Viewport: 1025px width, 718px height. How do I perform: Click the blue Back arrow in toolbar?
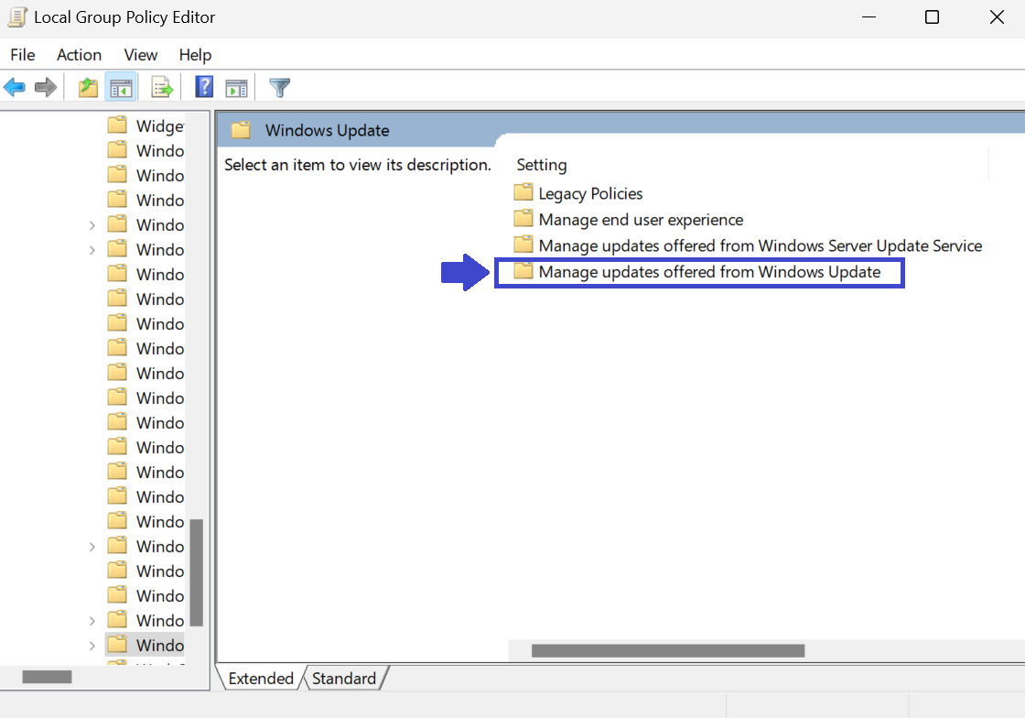pos(15,88)
